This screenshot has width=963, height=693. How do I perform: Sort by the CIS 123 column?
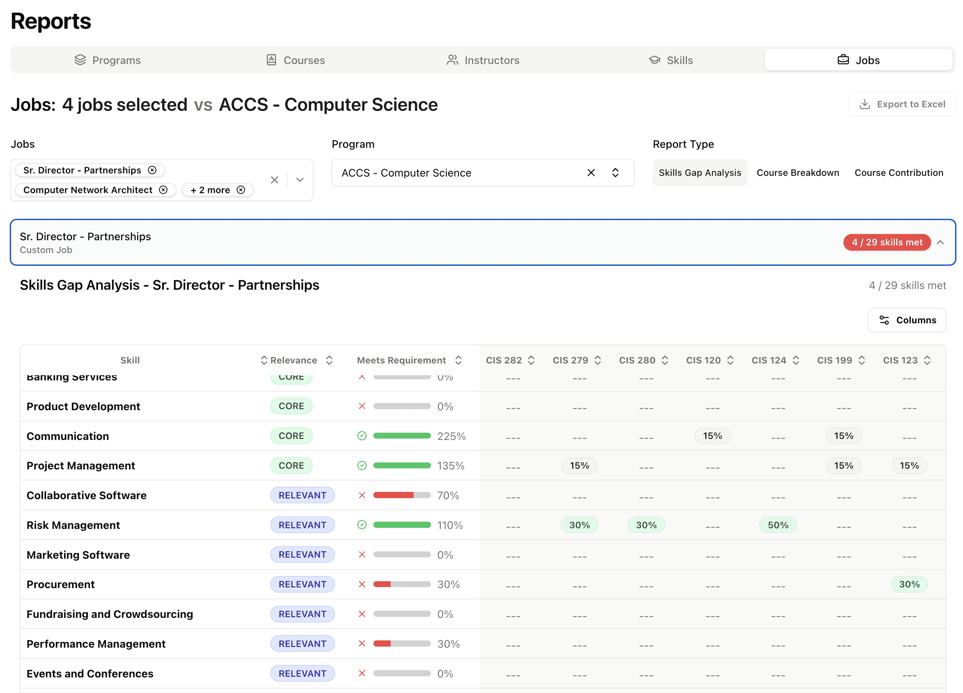(927, 360)
